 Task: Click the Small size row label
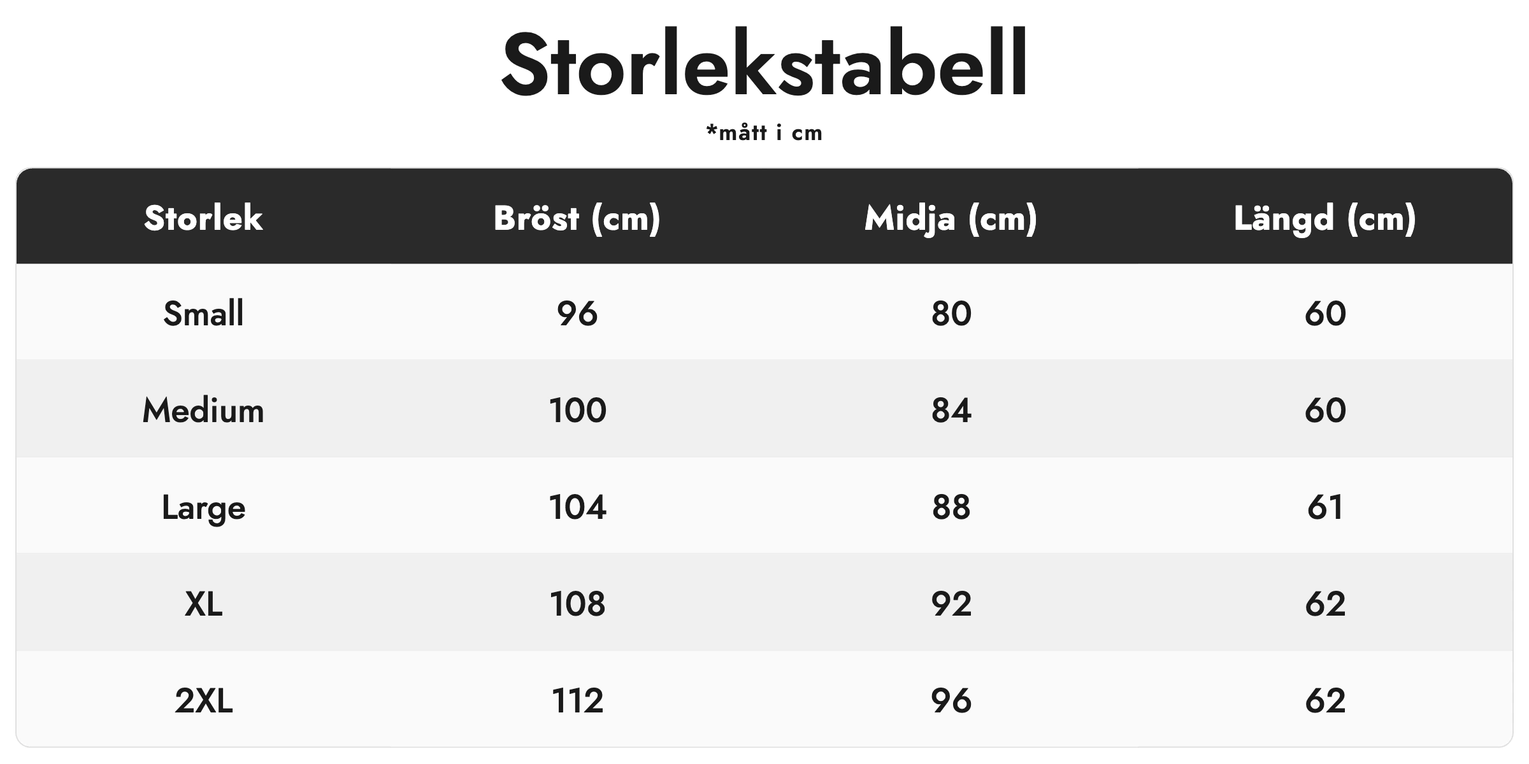(x=203, y=313)
